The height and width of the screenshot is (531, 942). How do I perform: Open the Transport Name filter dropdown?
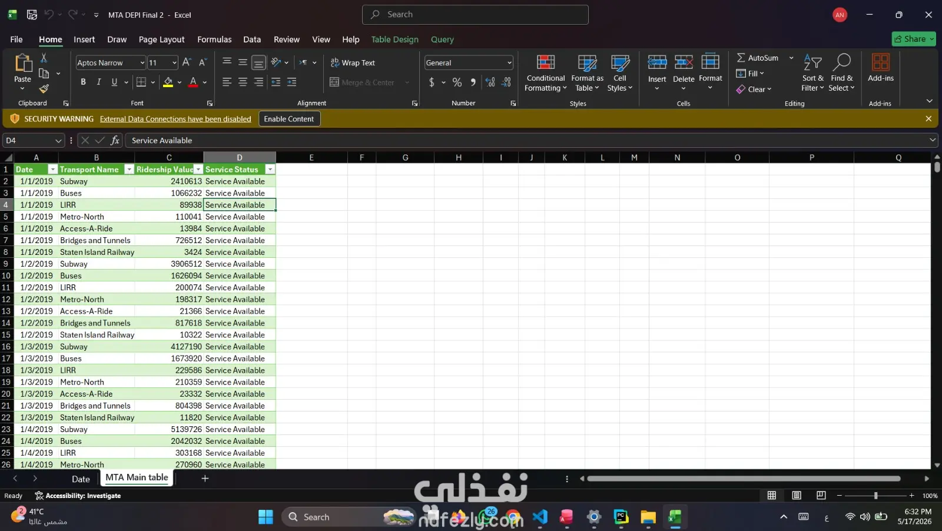129,170
